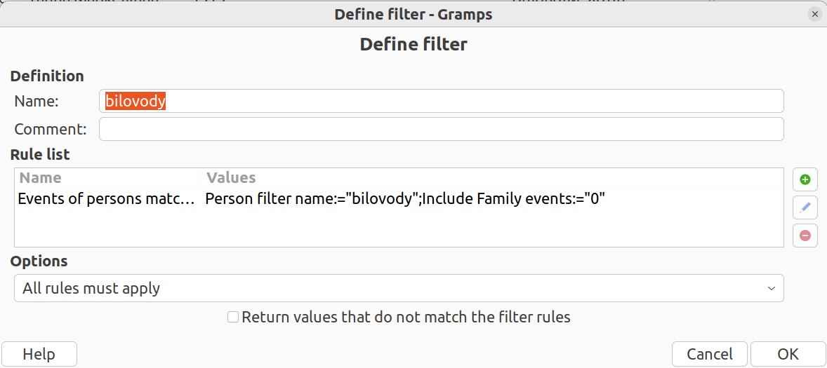Close the Define filter dialog window
827x368 pixels.
point(814,14)
